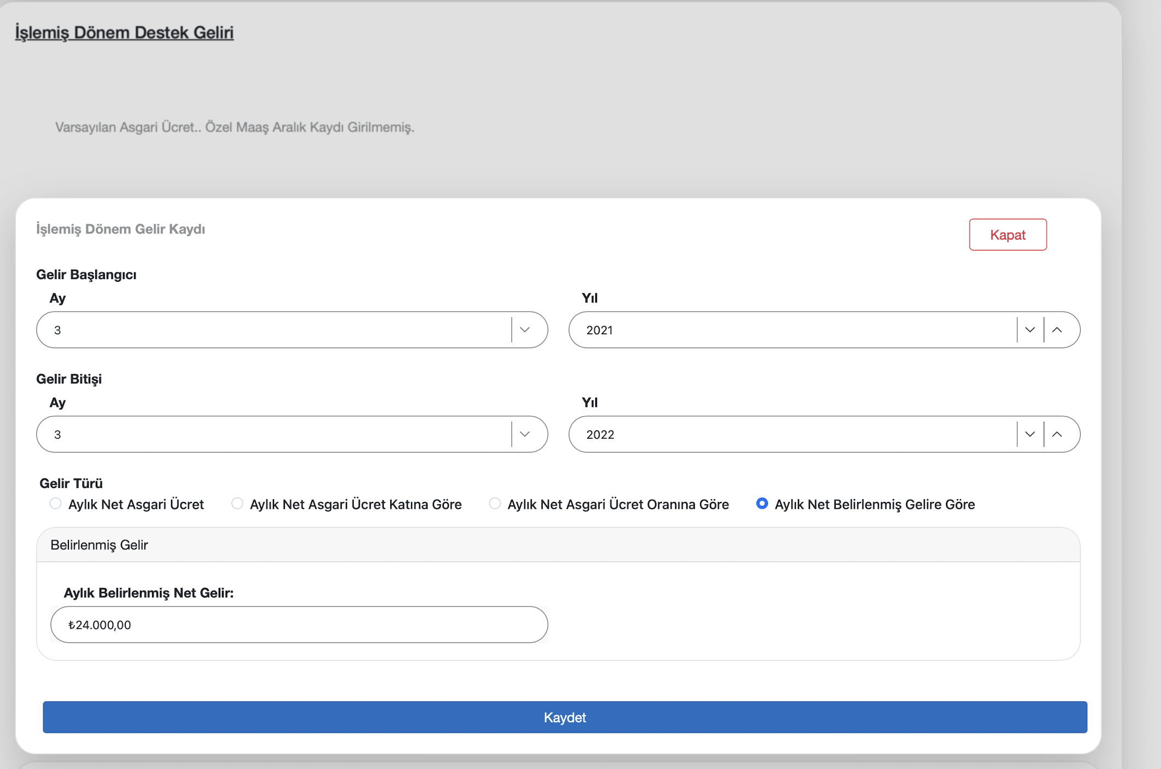Image resolution: width=1161 pixels, height=769 pixels.
Task: Click the Gelir Başlangıcı Ay select box
Action: pyautogui.click(x=273, y=330)
